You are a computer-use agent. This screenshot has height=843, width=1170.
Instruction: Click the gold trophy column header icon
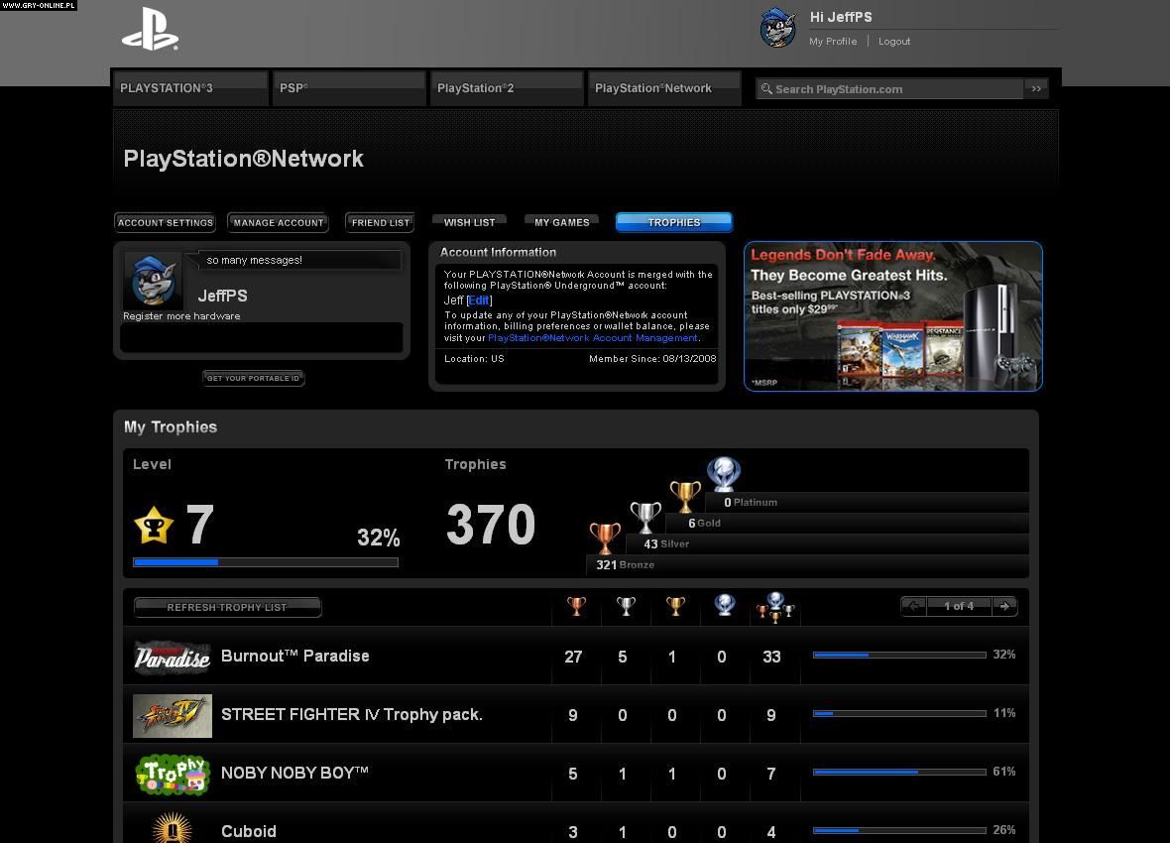[675, 606]
